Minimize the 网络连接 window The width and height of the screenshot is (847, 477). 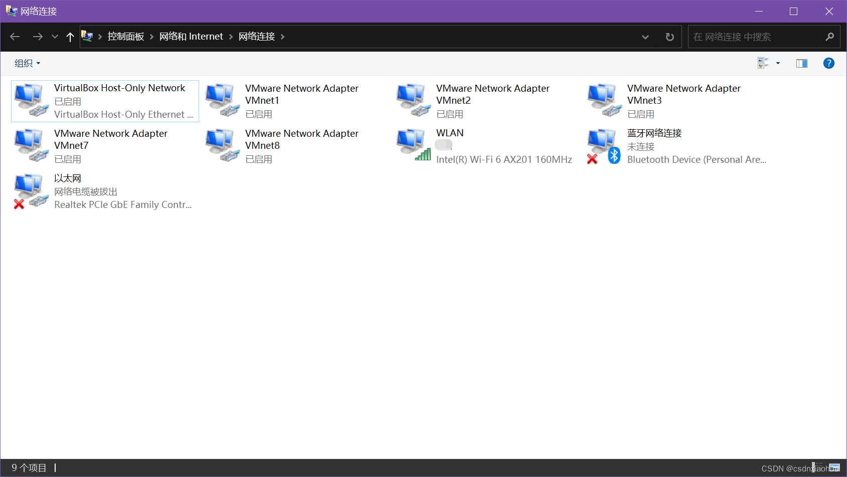coord(759,11)
